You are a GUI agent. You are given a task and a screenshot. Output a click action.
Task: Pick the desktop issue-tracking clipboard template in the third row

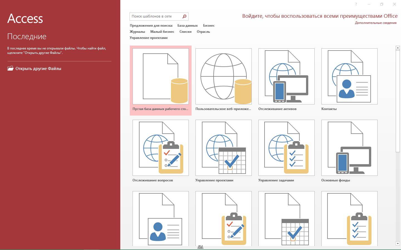pos(224,219)
